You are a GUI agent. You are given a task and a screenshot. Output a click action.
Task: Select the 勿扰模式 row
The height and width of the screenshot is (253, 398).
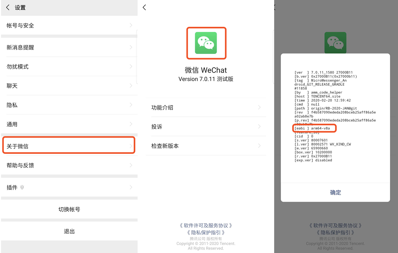coord(69,67)
